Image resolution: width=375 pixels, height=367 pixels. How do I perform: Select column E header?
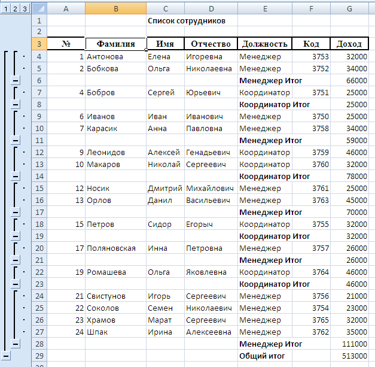(265, 9)
